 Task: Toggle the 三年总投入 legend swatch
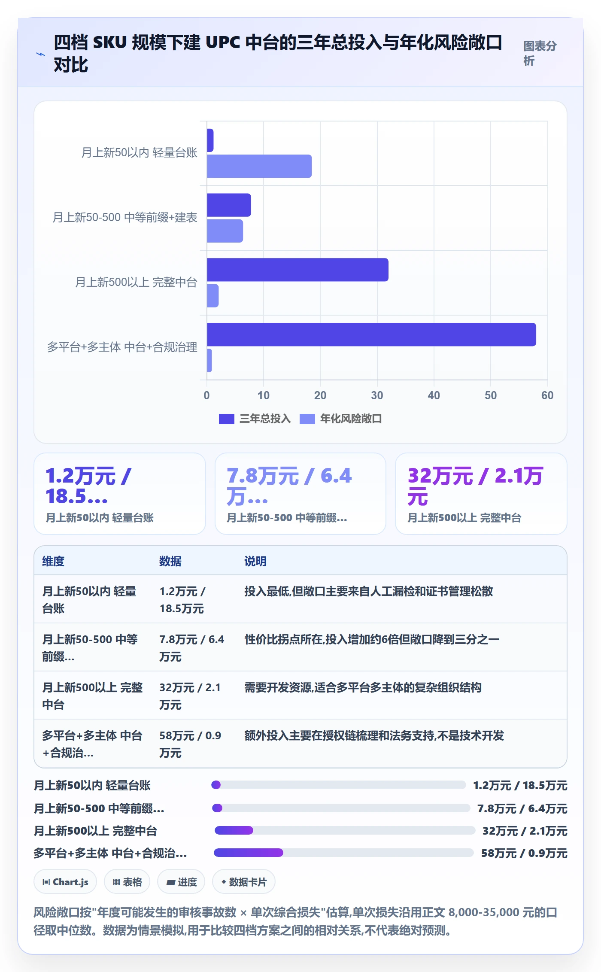[x=226, y=419]
